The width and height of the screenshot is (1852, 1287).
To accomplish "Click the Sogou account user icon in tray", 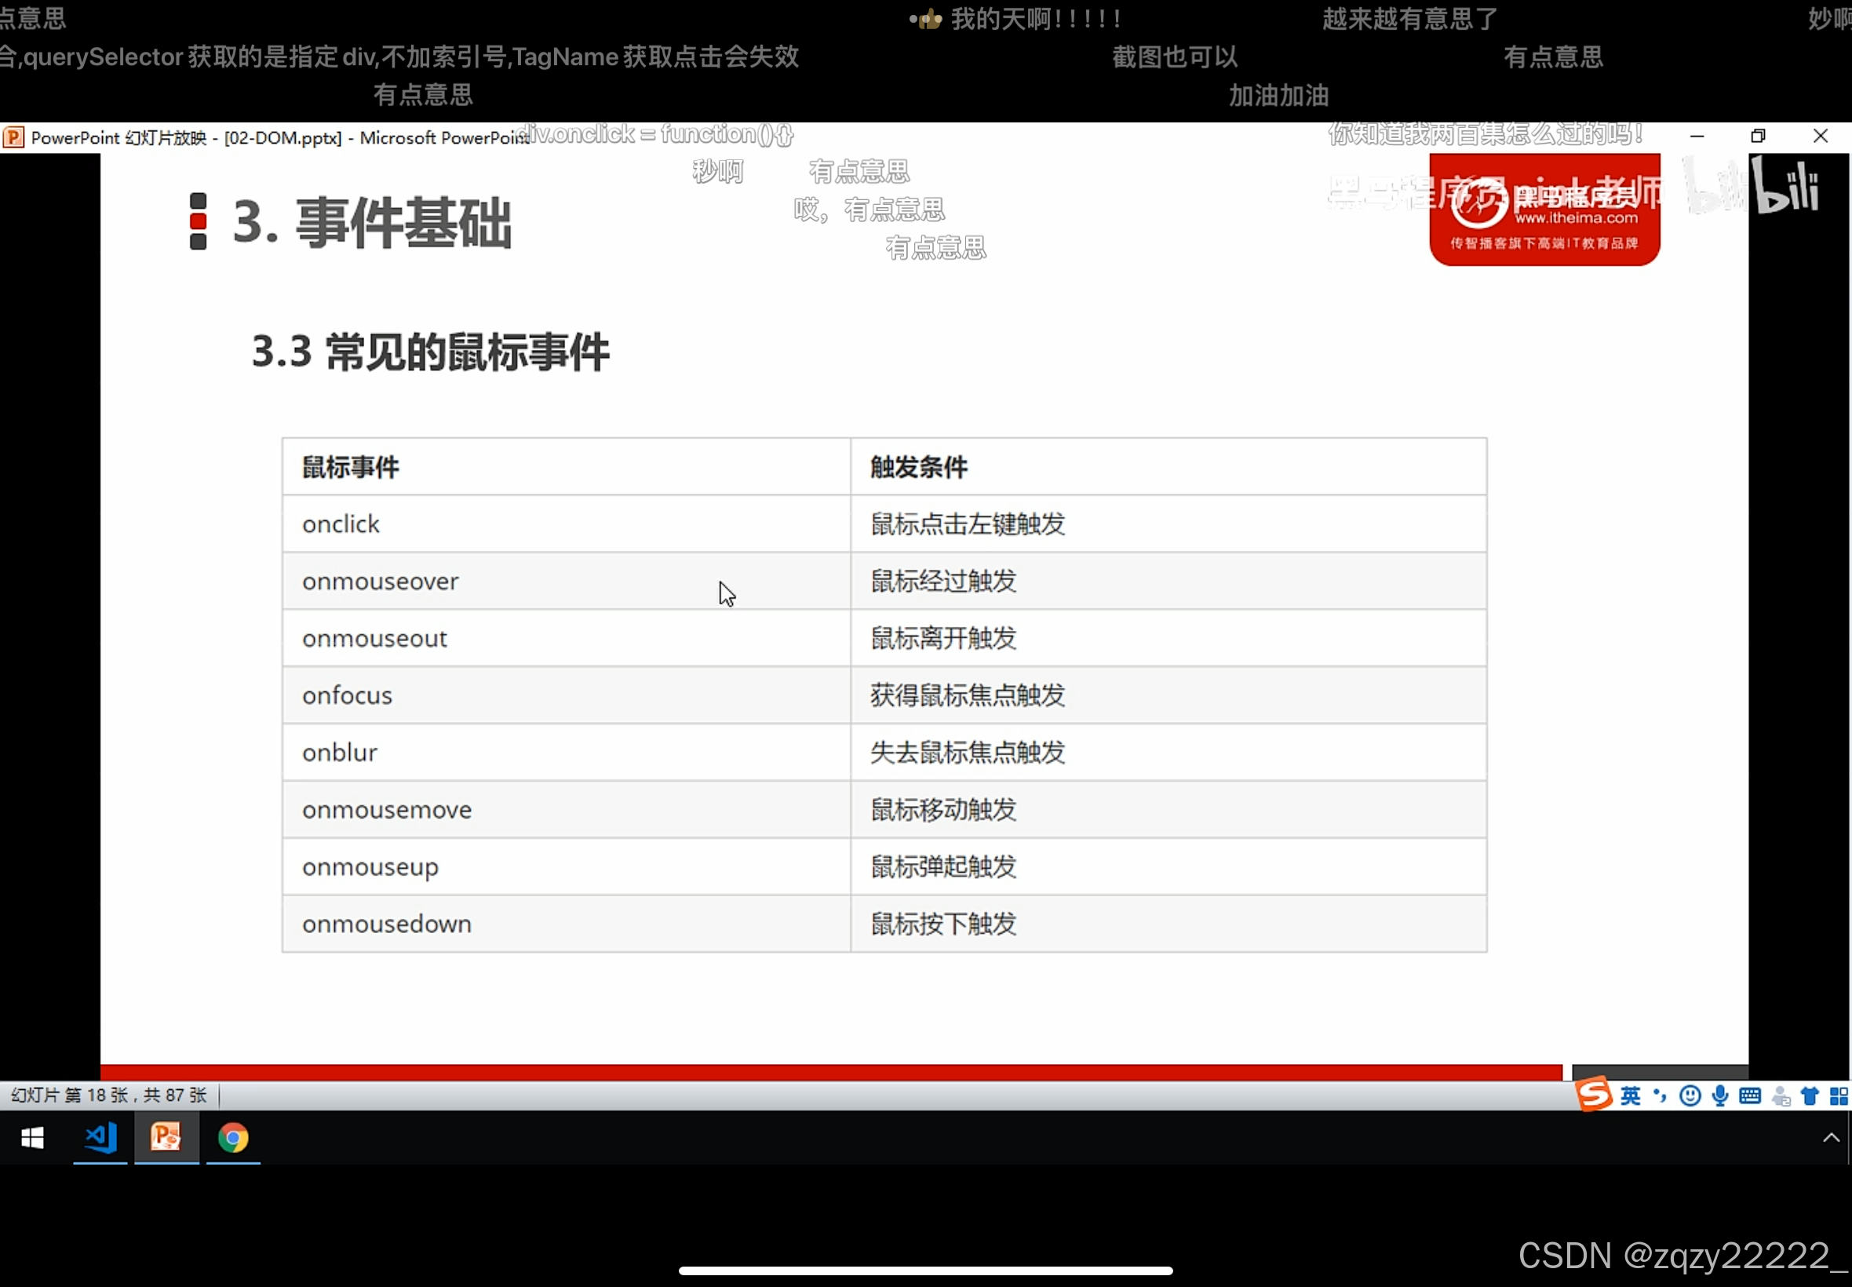I will click(1782, 1095).
